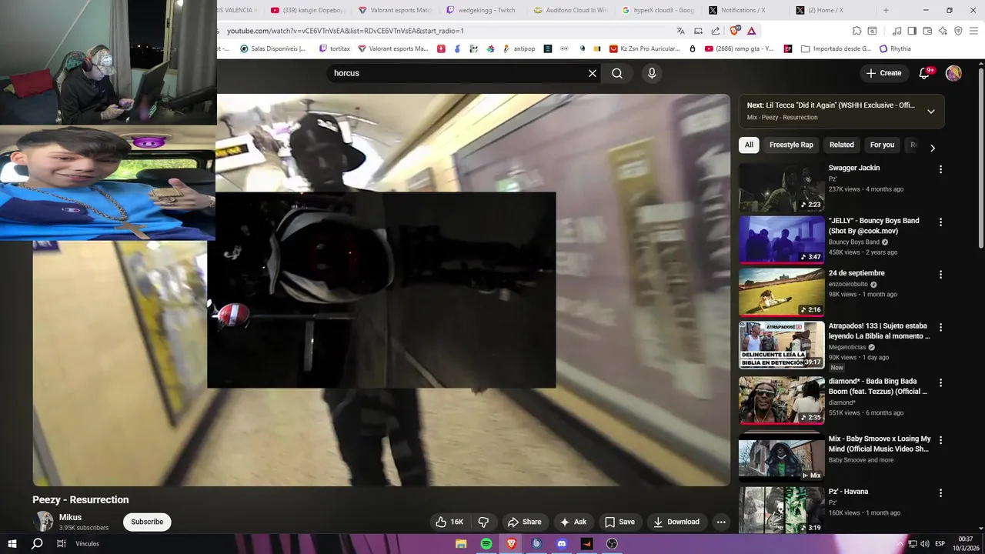Click the Ask button under video
The image size is (985, 554).
pyautogui.click(x=573, y=522)
